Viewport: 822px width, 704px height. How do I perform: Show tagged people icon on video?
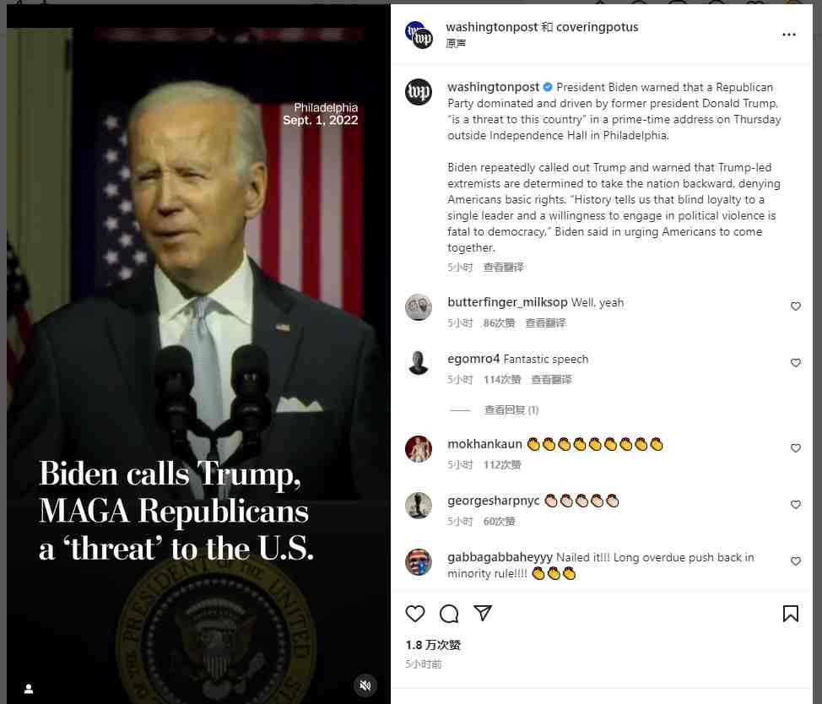pos(29,688)
